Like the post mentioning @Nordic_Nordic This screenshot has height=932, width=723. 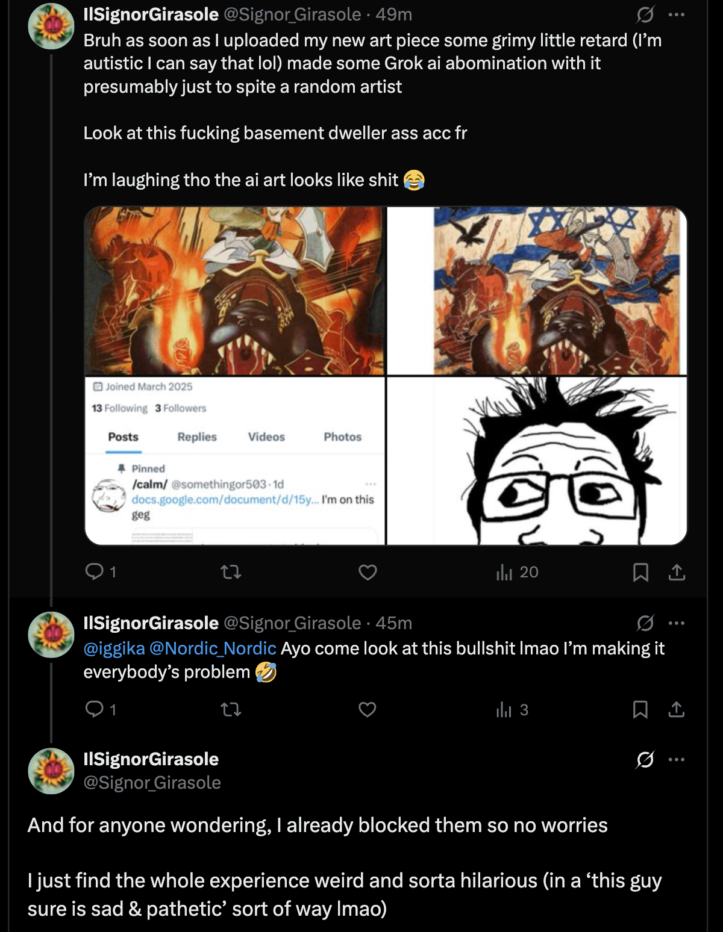[x=368, y=710]
